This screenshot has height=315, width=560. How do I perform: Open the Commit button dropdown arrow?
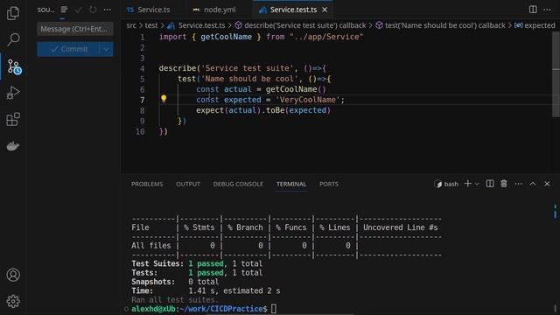click(x=107, y=49)
